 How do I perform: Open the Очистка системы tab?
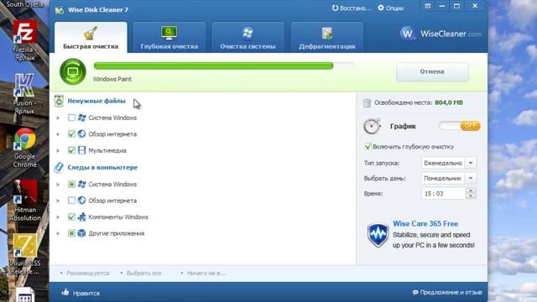248,37
